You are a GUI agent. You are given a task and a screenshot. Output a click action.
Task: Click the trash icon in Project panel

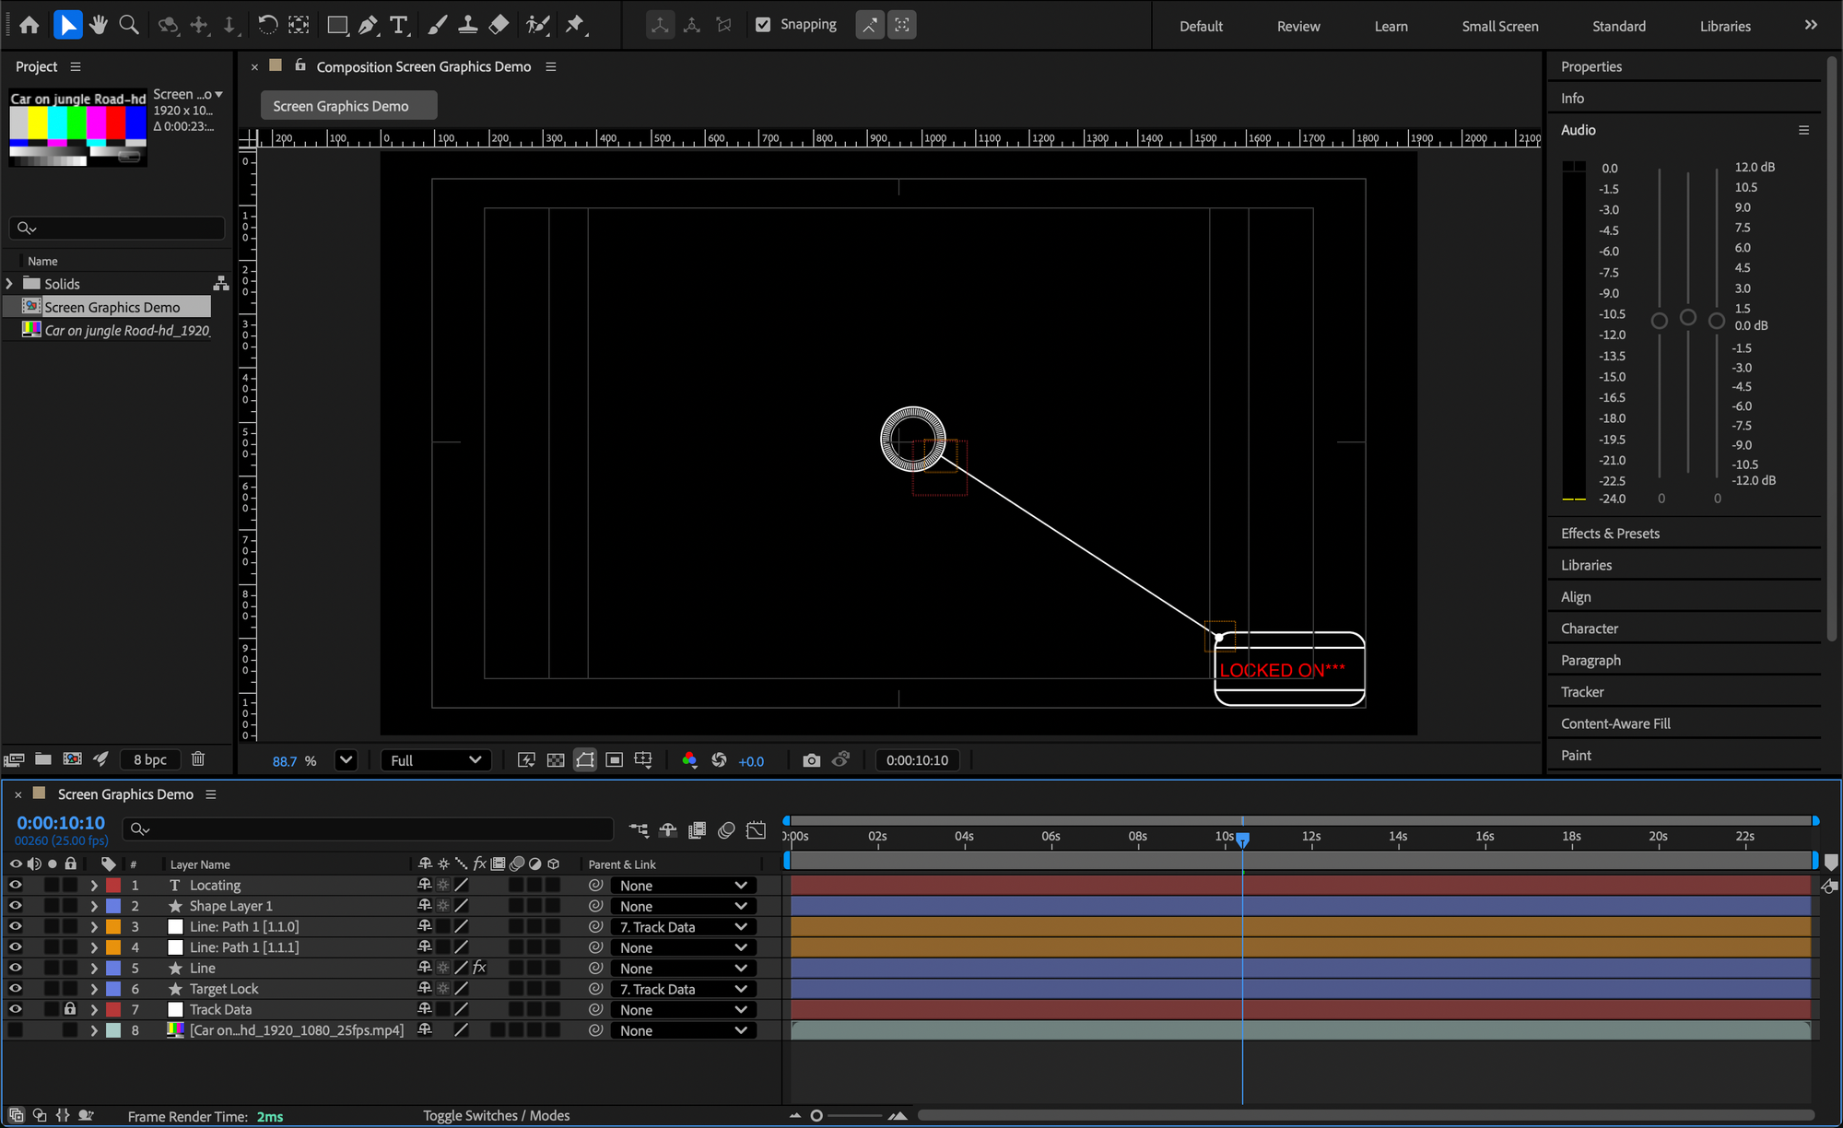(198, 759)
